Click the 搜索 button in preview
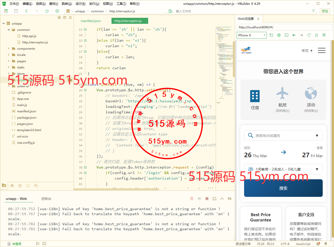 tap(283, 188)
